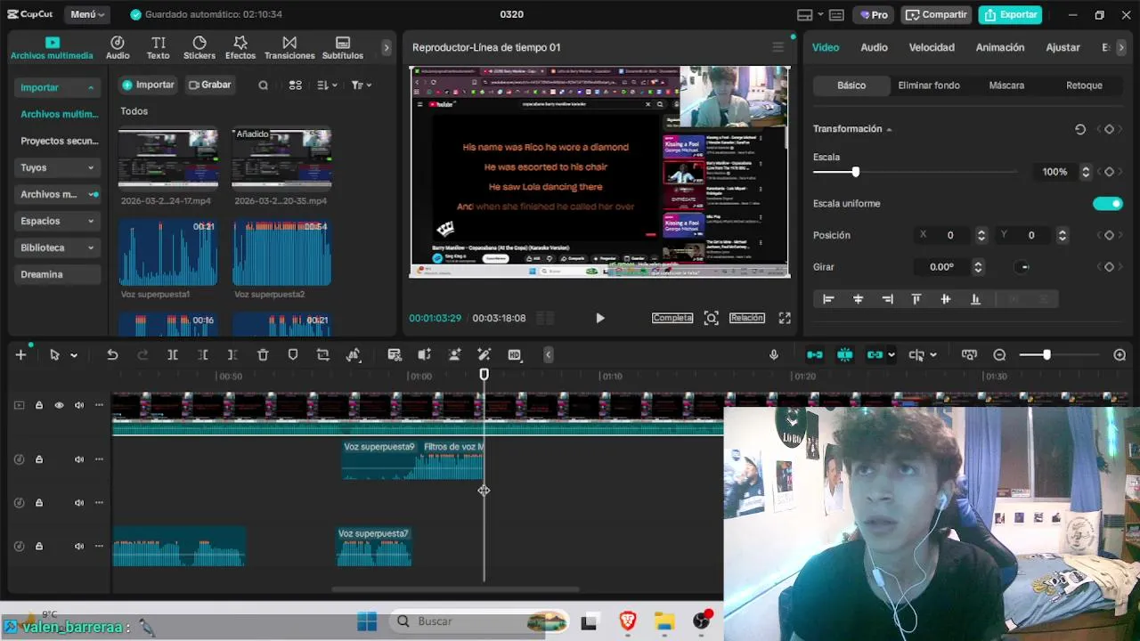
Task: Select the Voz superpuesta7 audio clip
Action: (x=374, y=546)
